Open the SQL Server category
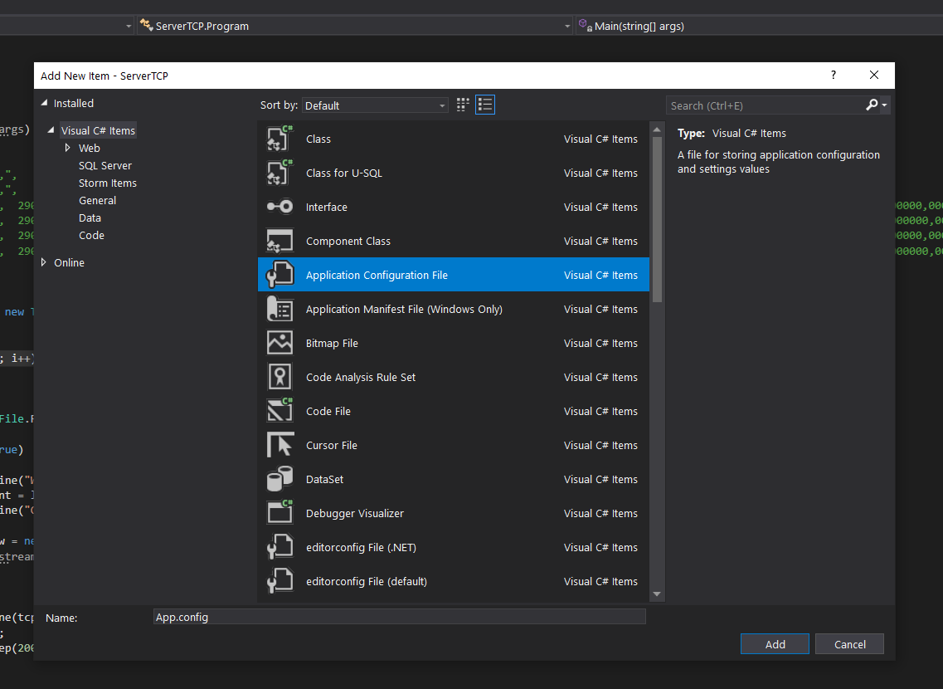This screenshot has height=689, width=943. tap(105, 165)
